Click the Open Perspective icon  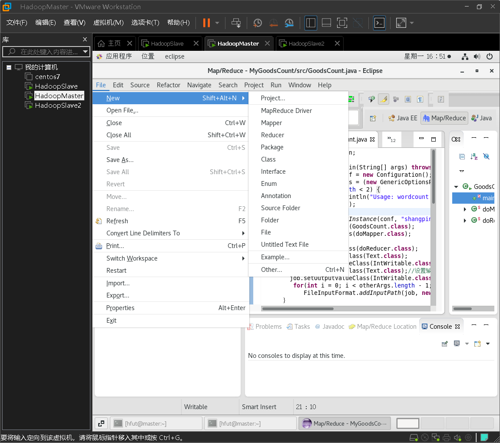click(373, 118)
